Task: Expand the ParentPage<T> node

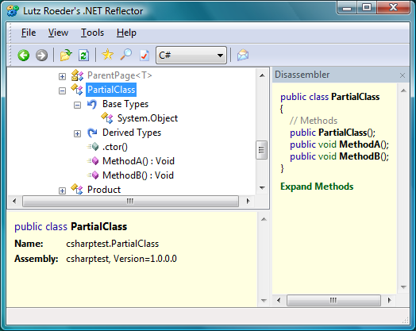Action: tap(62, 77)
